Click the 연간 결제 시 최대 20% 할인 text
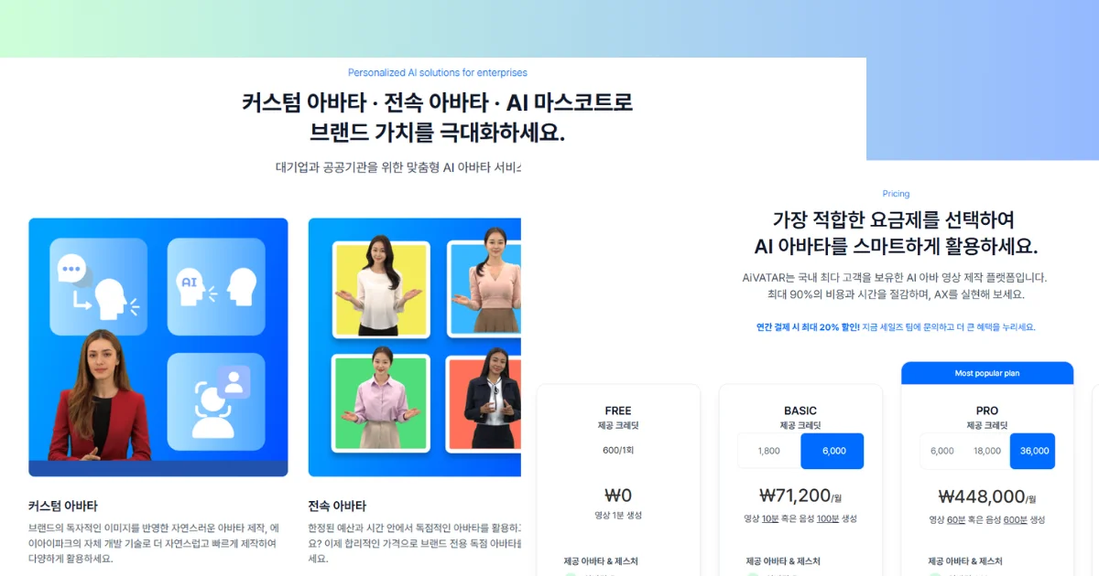The image size is (1099, 576). [x=808, y=326]
